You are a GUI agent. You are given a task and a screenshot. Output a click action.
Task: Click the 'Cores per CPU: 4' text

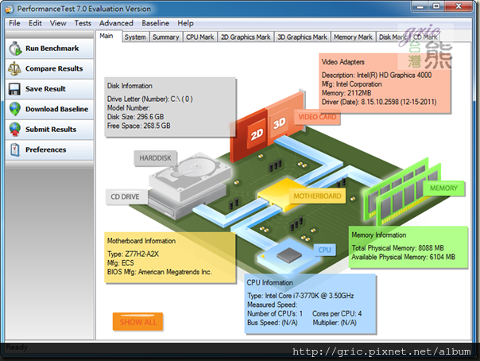click(337, 313)
